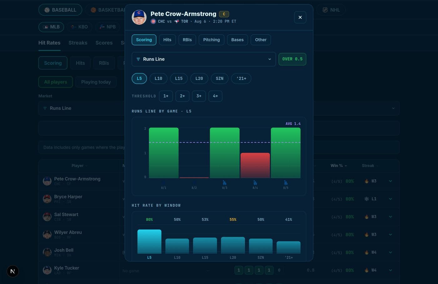The height and width of the screenshot is (284, 438).
Task: Expand Pete Crow-Armstrong's table row chevron
Action: click(390, 181)
